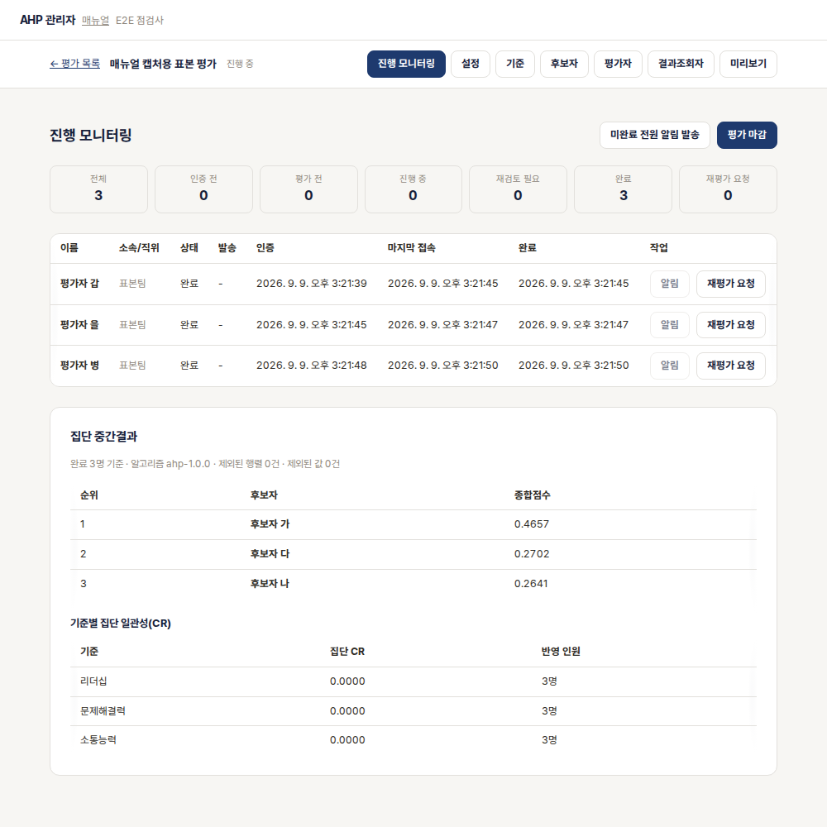The height and width of the screenshot is (827, 827).
Task: Click 재평가 요청 for 평가자 병
Action: 731,366
